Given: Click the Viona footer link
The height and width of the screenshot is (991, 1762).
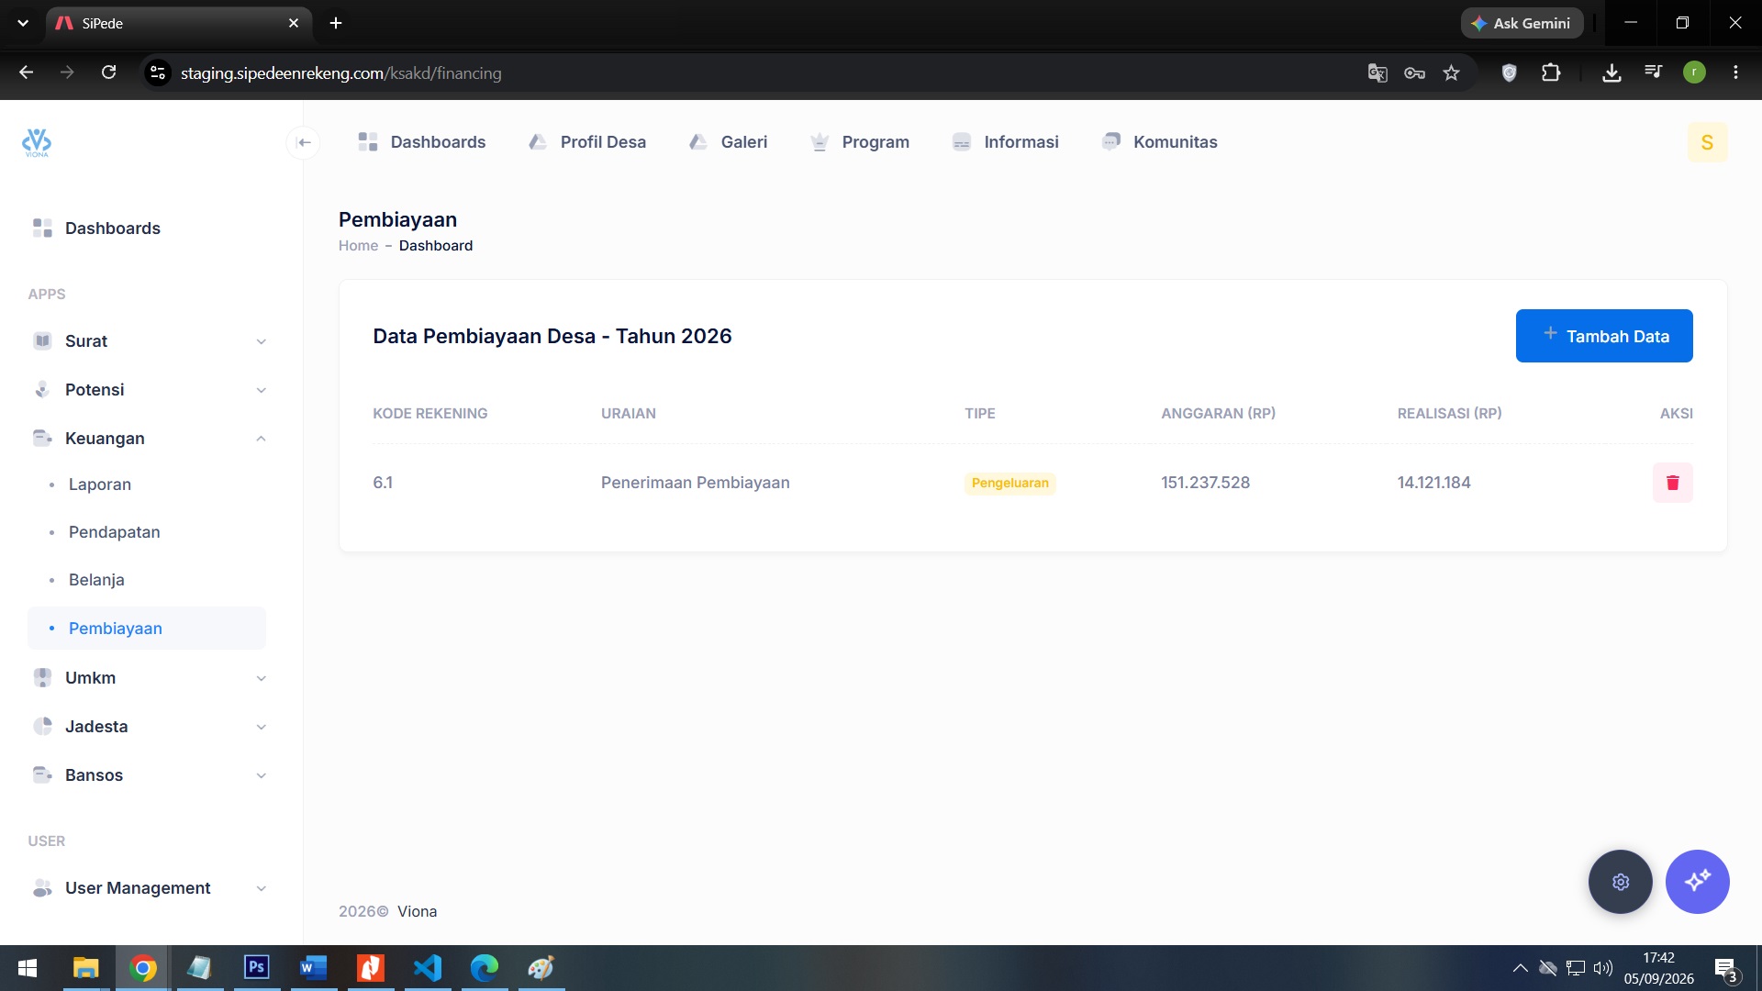Looking at the screenshot, I should [417, 912].
